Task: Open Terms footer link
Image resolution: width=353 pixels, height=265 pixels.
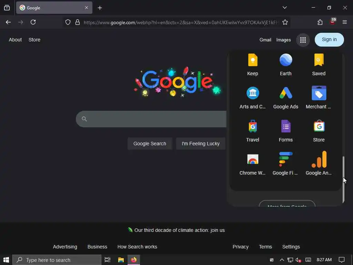Action: 265,247
